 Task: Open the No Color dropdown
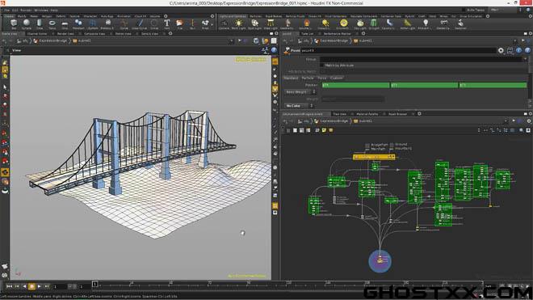pos(299,106)
